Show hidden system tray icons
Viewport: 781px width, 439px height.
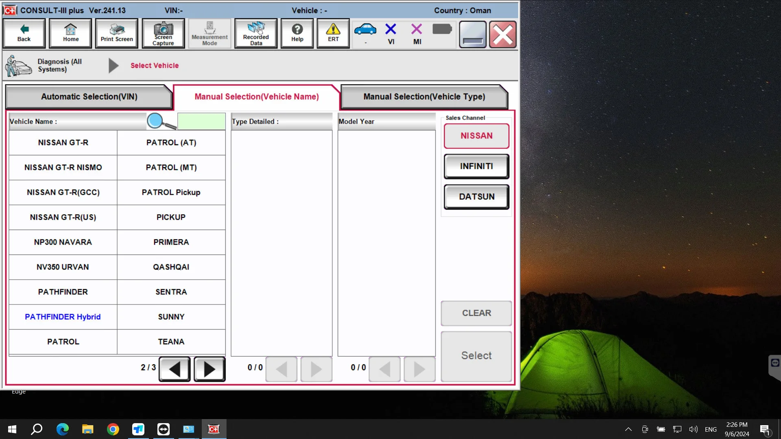point(628,429)
